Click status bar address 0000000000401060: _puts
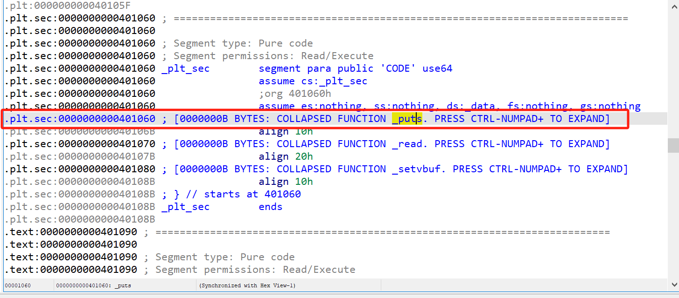The image size is (679, 298). pyautogui.click(x=91, y=285)
